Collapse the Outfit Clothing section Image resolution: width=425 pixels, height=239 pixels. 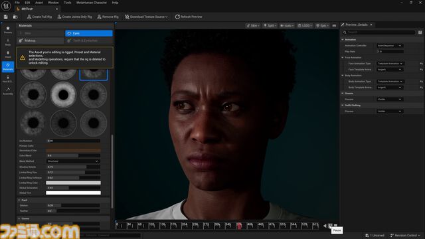[x=343, y=105]
